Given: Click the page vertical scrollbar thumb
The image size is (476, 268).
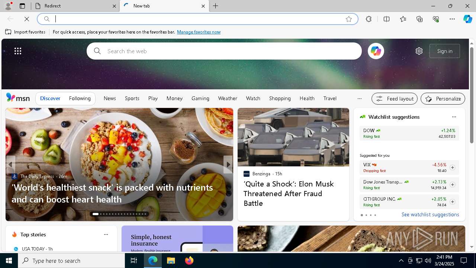Looking at the screenshot, I should tap(472, 95).
